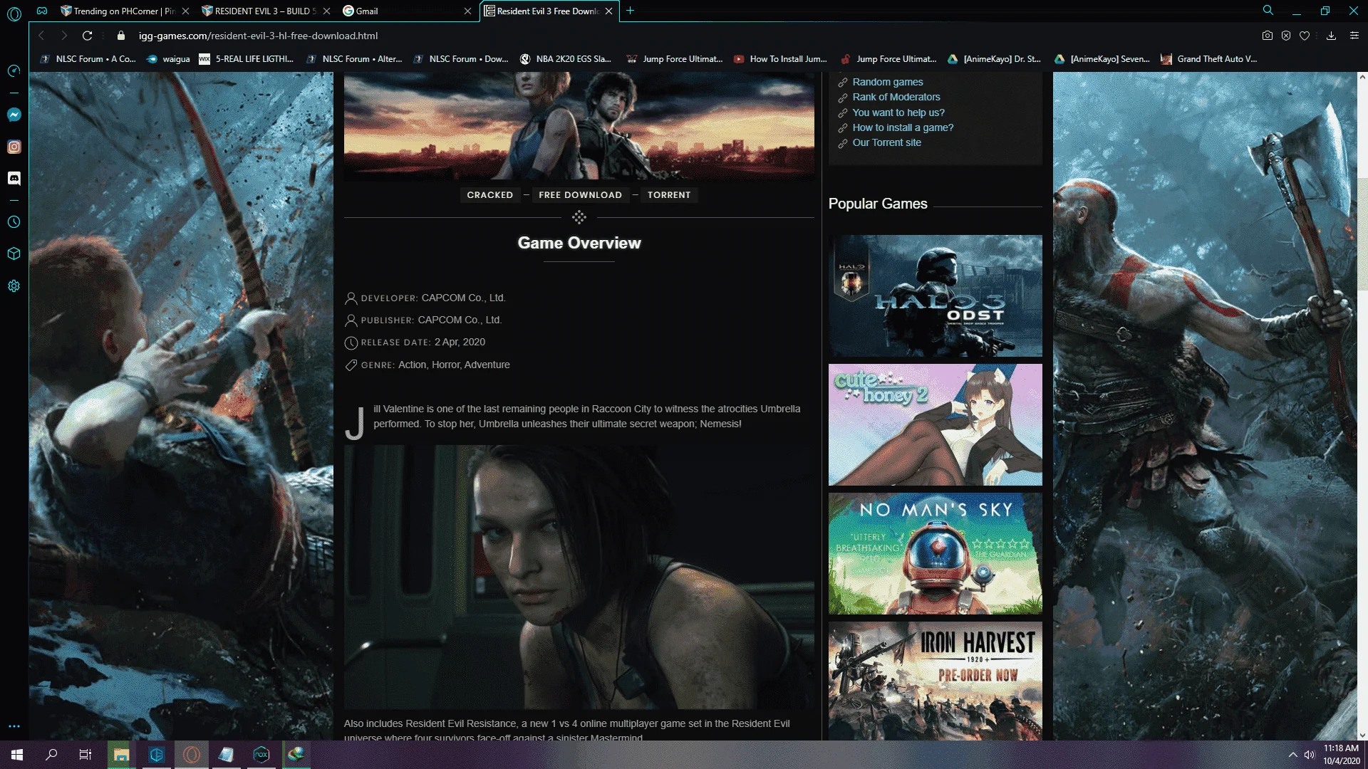Click the CRACKED tag
Viewport: 1368px width, 769px height.
click(489, 194)
